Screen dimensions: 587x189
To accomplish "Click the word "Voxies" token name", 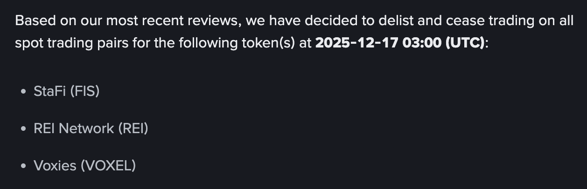I will pyautogui.click(x=55, y=165).
